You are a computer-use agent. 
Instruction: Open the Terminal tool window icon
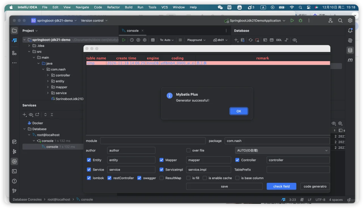pyautogui.click(x=14, y=171)
